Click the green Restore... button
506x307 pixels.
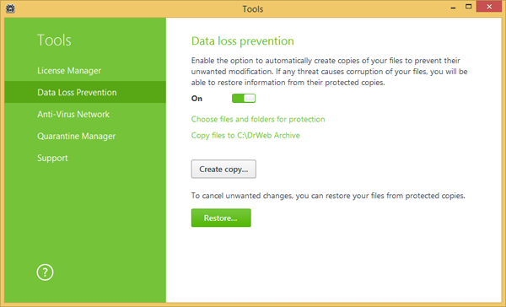click(x=221, y=218)
